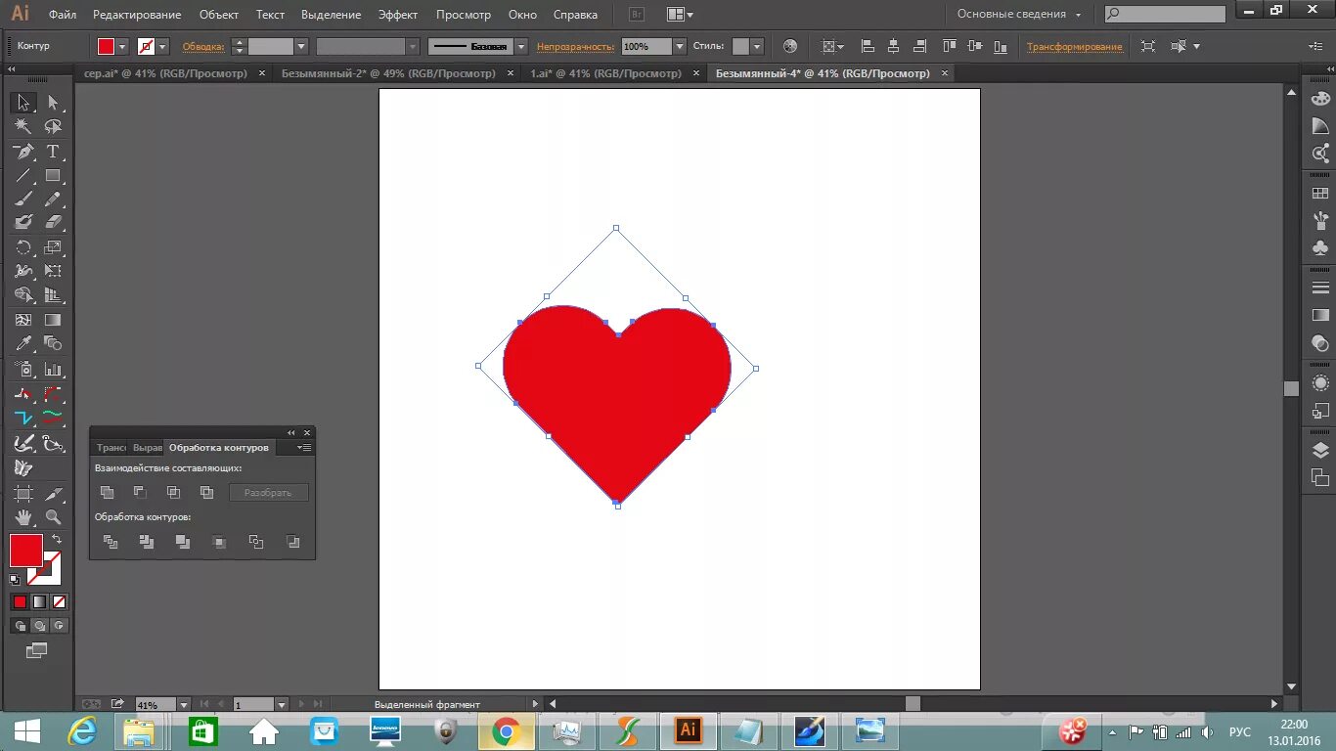Set paint mode to Gradient

pos(39,601)
